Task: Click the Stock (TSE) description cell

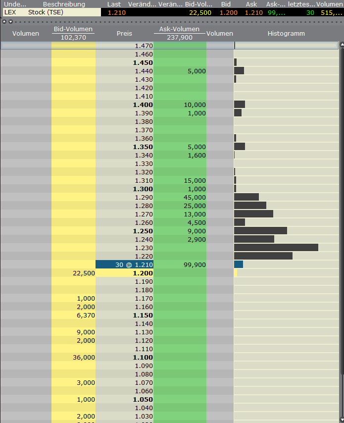Action: tap(46, 12)
